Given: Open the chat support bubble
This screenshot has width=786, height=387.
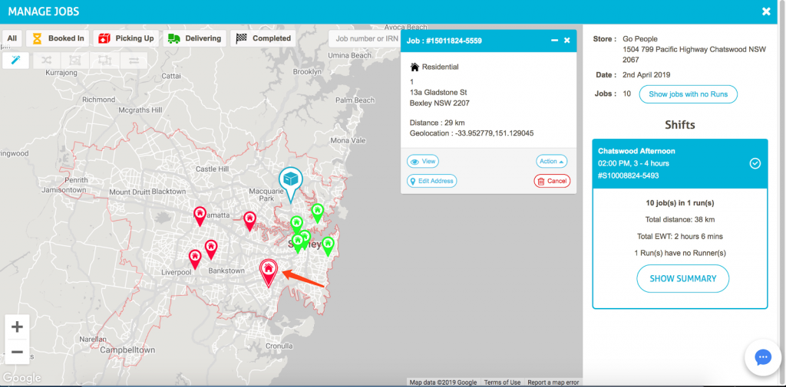Looking at the screenshot, I should tap(762, 357).
